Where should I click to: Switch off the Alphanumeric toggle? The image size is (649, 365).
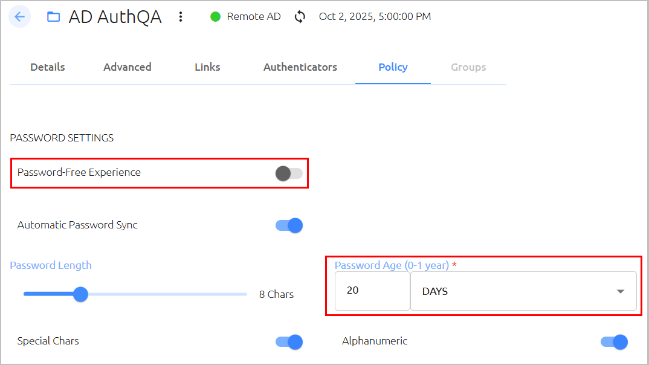click(614, 342)
